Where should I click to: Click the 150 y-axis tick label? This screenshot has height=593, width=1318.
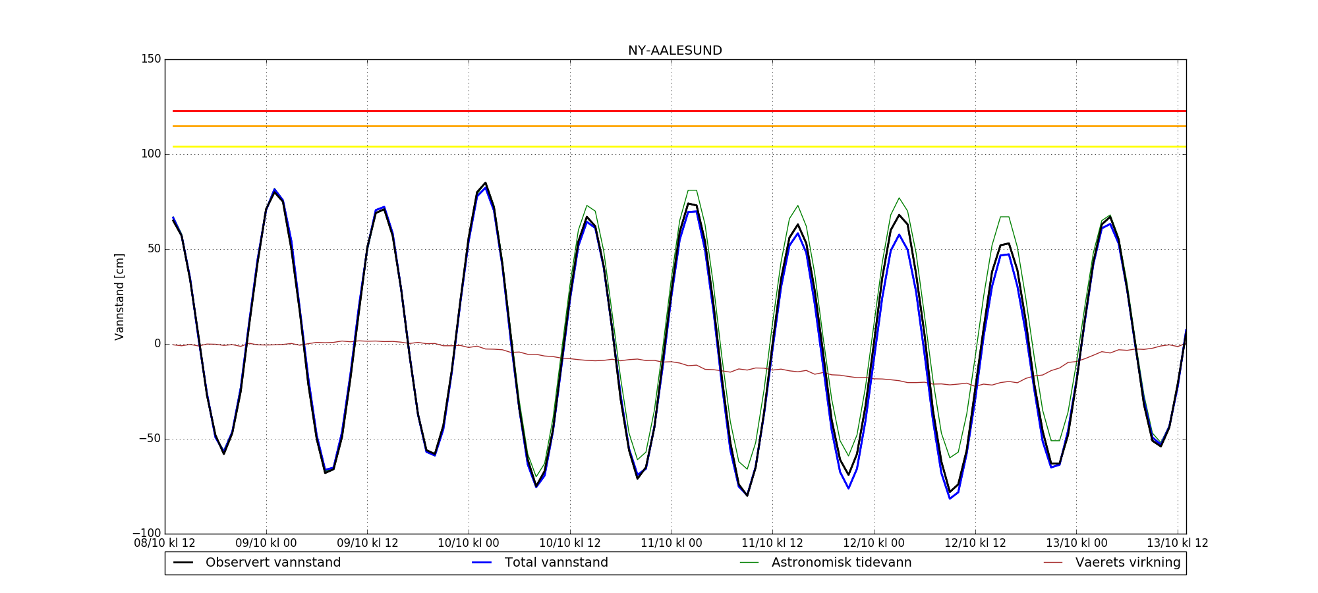tap(151, 59)
